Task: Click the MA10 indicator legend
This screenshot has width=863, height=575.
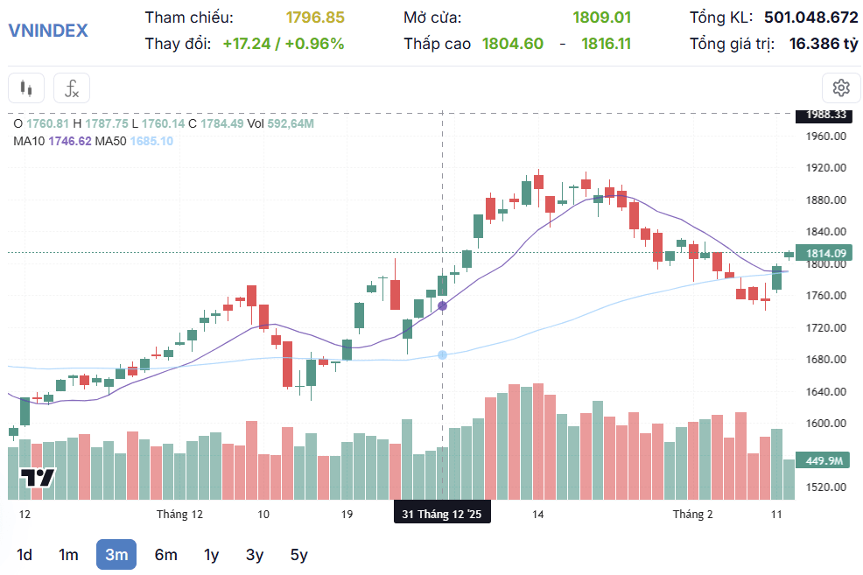Action: point(53,141)
